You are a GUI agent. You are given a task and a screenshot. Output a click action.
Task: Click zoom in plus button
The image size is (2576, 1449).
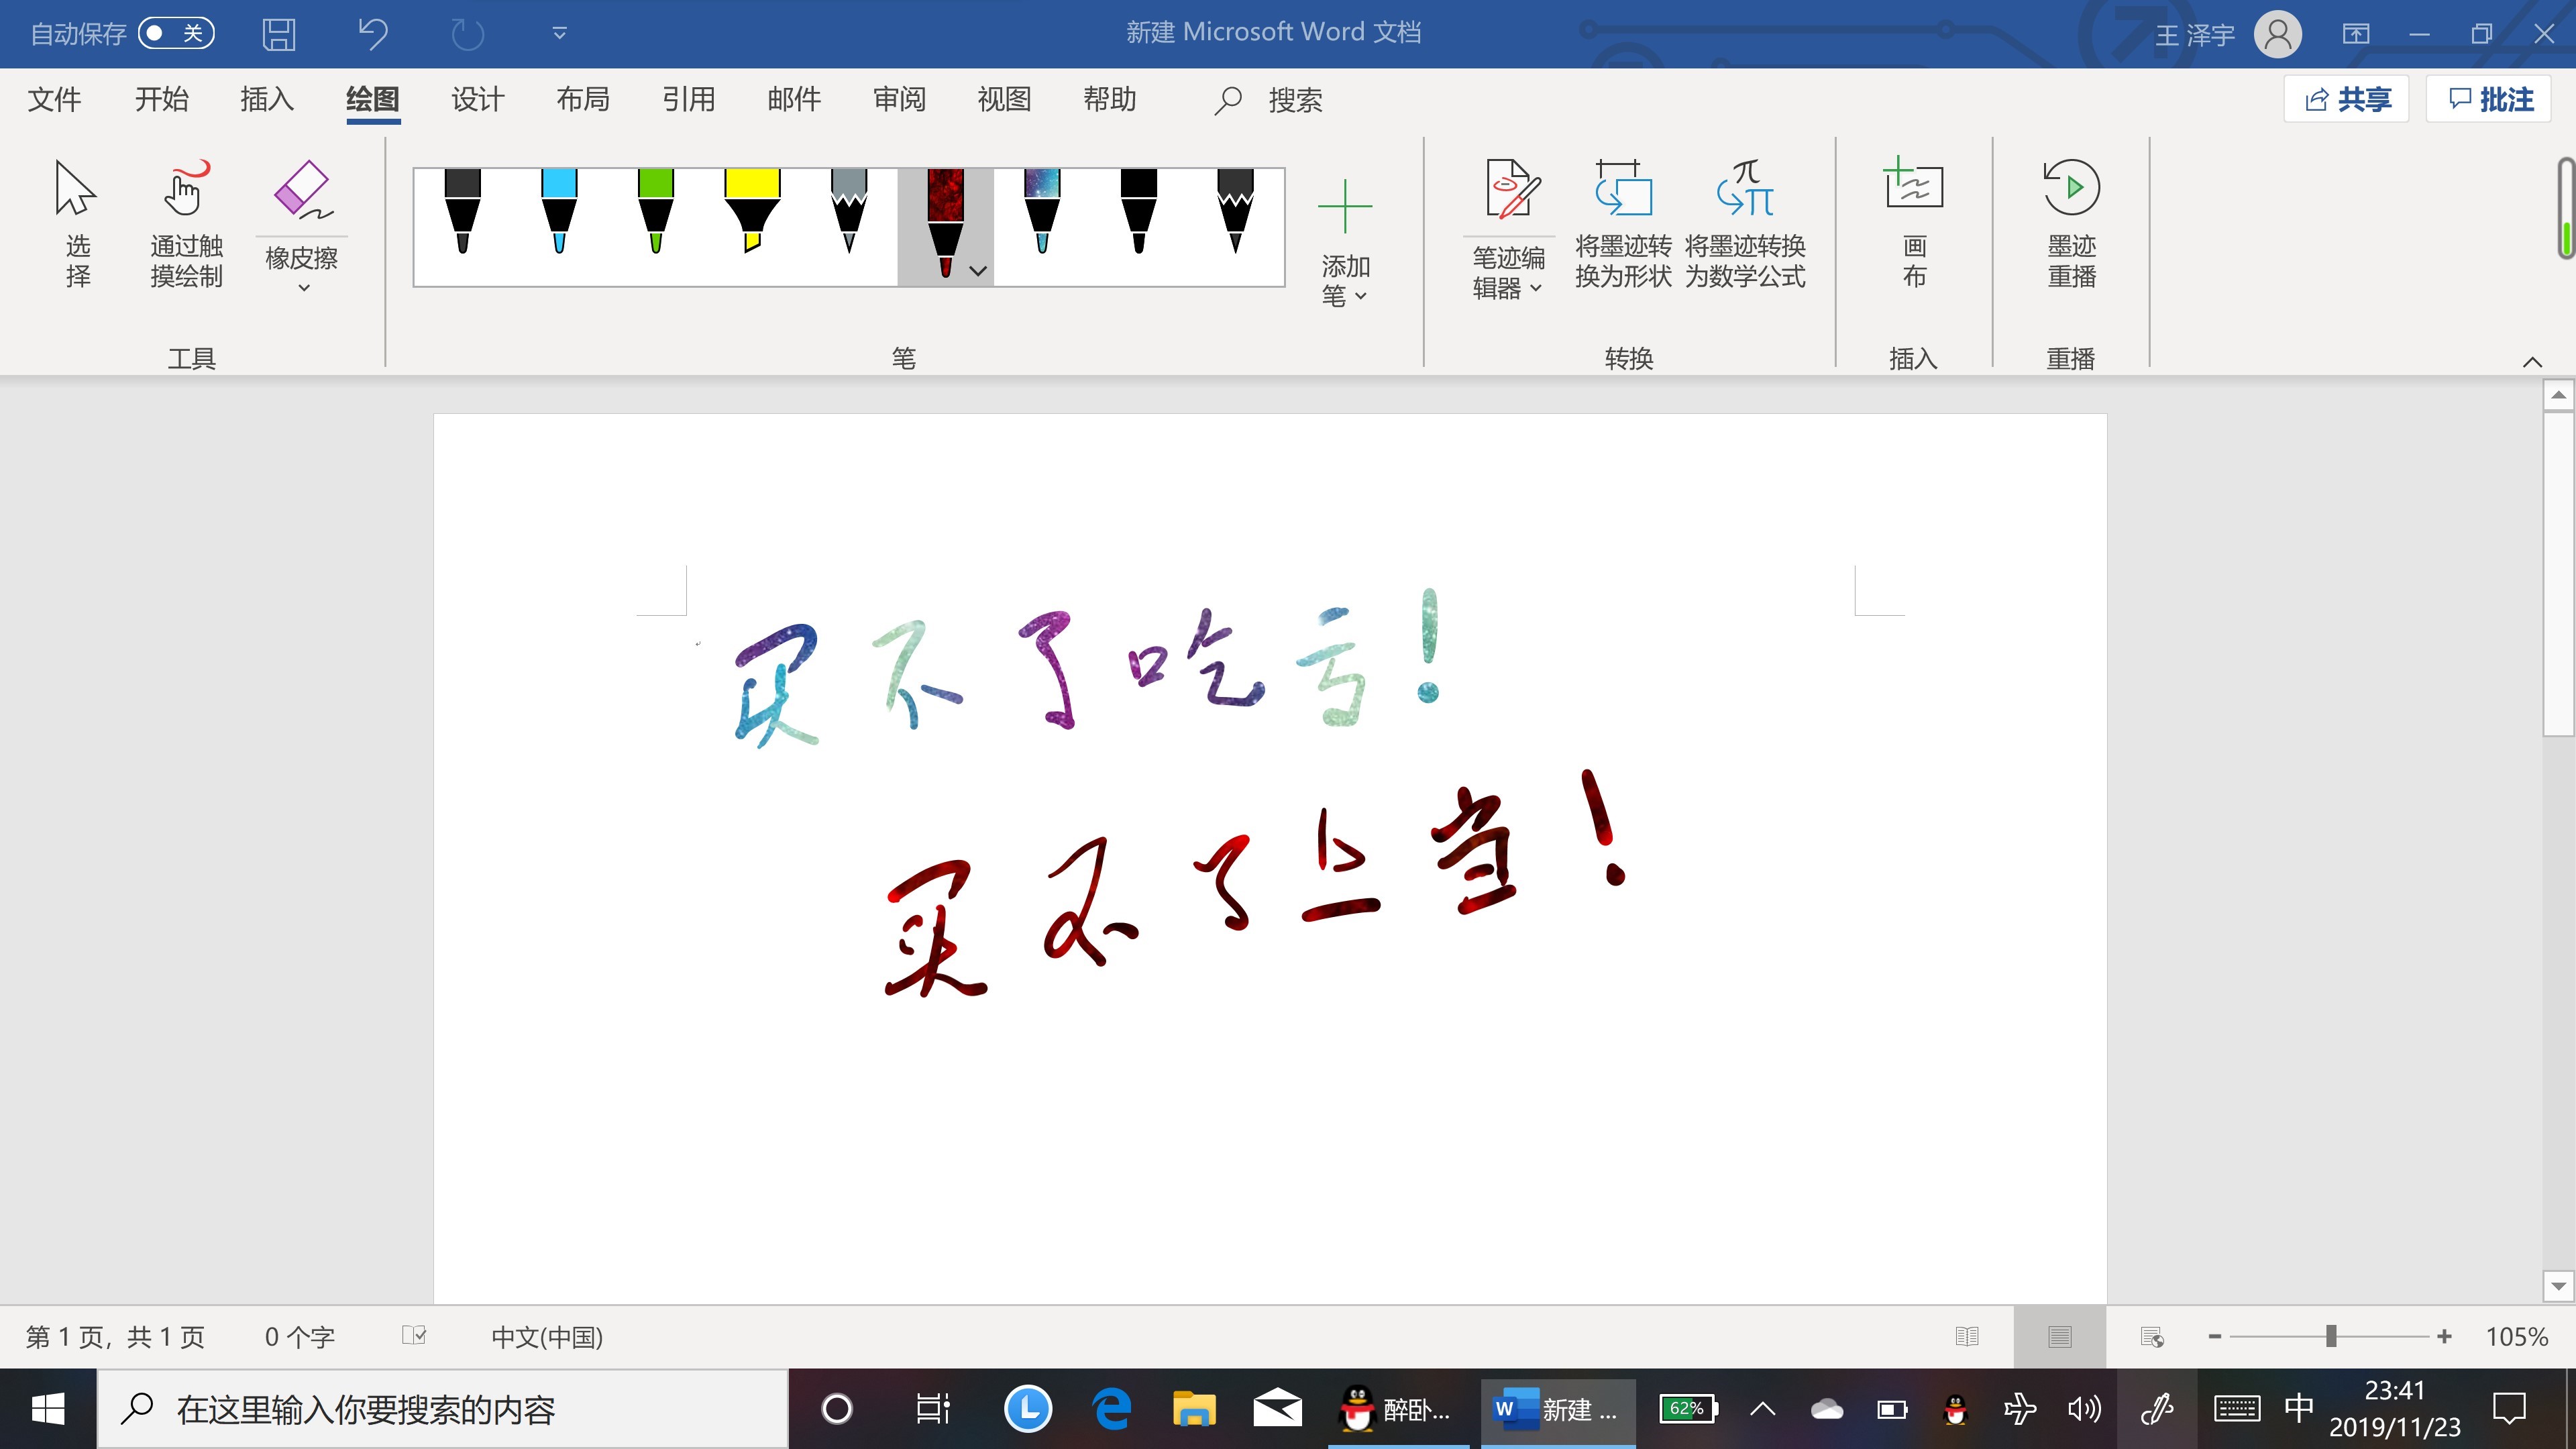tap(2444, 1337)
